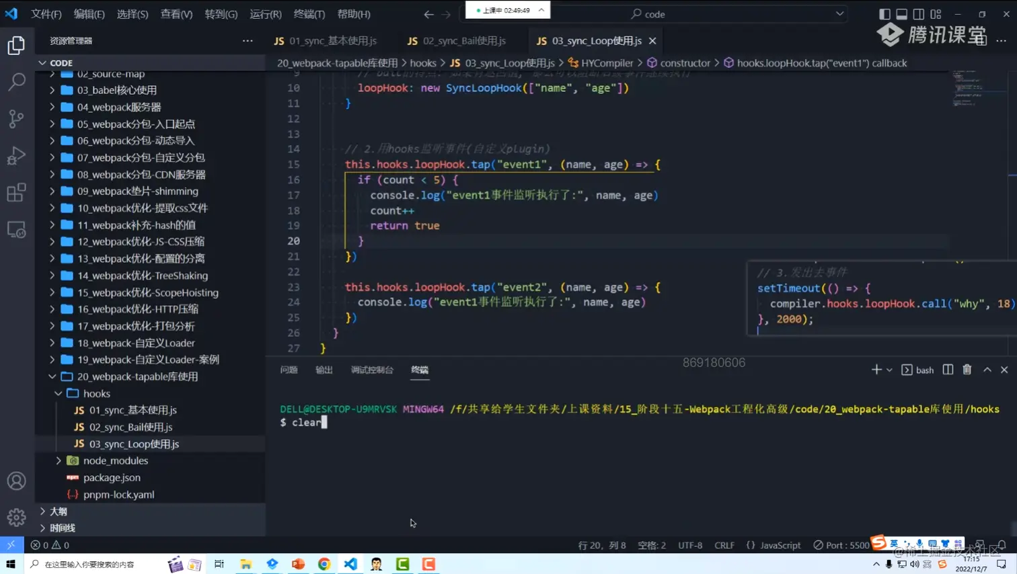
Task: Switch to 01_sync_基本使用.js tab
Action: click(x=326, y=41)
